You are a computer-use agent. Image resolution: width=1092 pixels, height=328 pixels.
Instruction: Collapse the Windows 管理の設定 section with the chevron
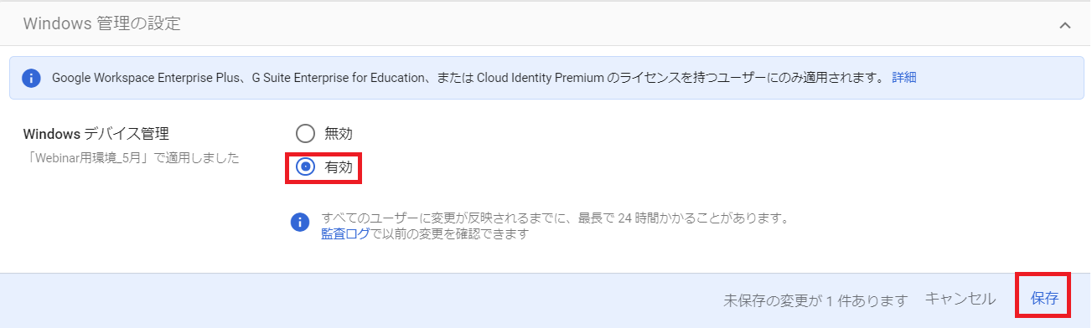1065,25
